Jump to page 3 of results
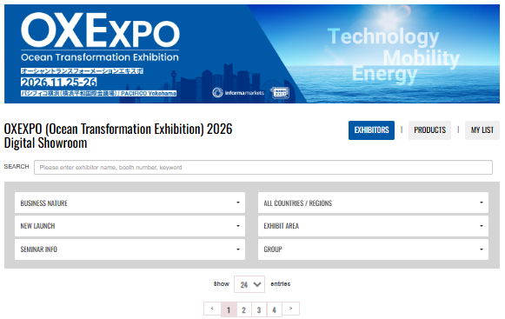Viewport: 505px width, 319px height. coord(259,309)
